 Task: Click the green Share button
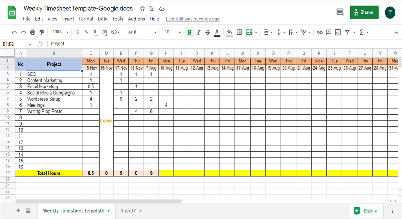coord(364,12)
